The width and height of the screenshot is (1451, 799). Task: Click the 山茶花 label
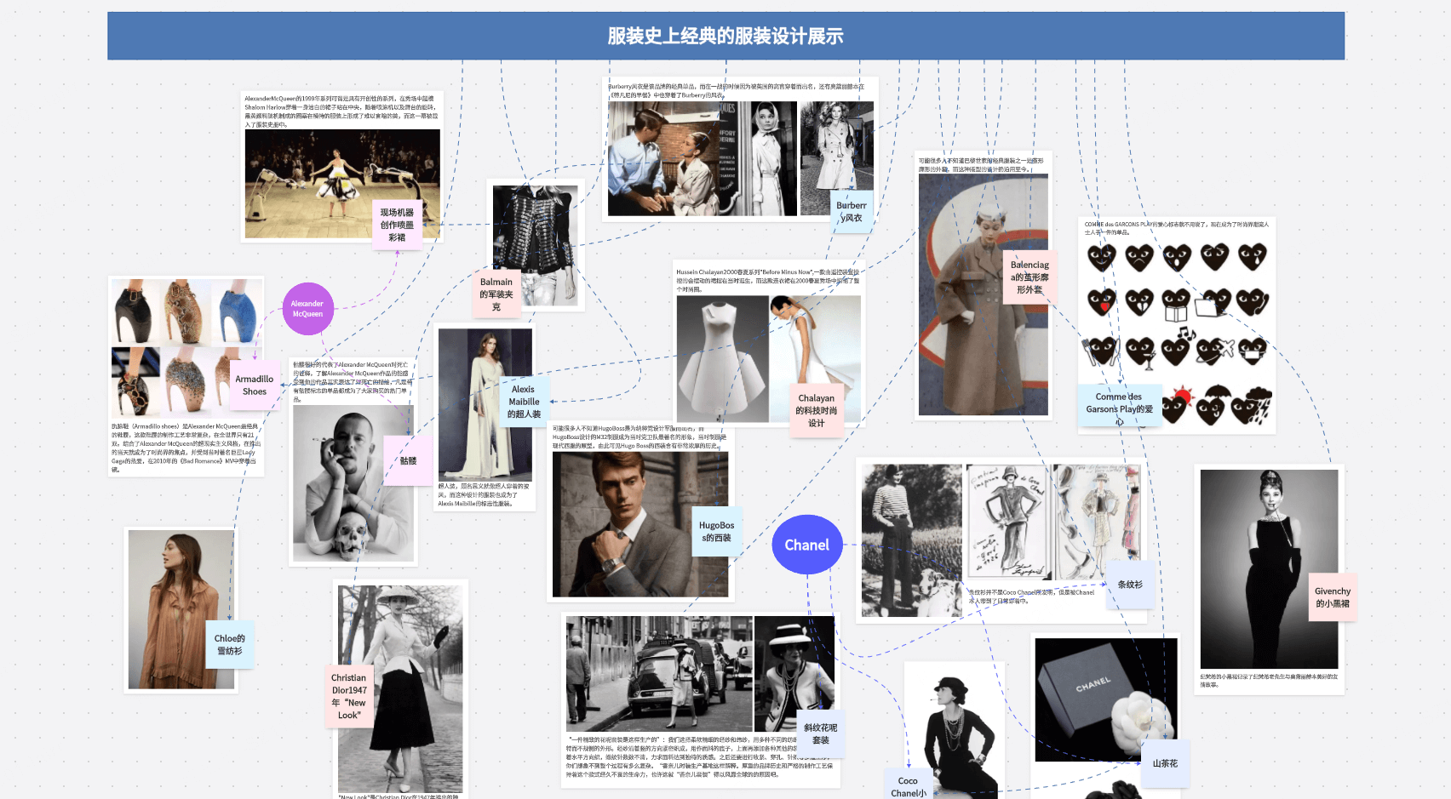tap(1165, 763)
